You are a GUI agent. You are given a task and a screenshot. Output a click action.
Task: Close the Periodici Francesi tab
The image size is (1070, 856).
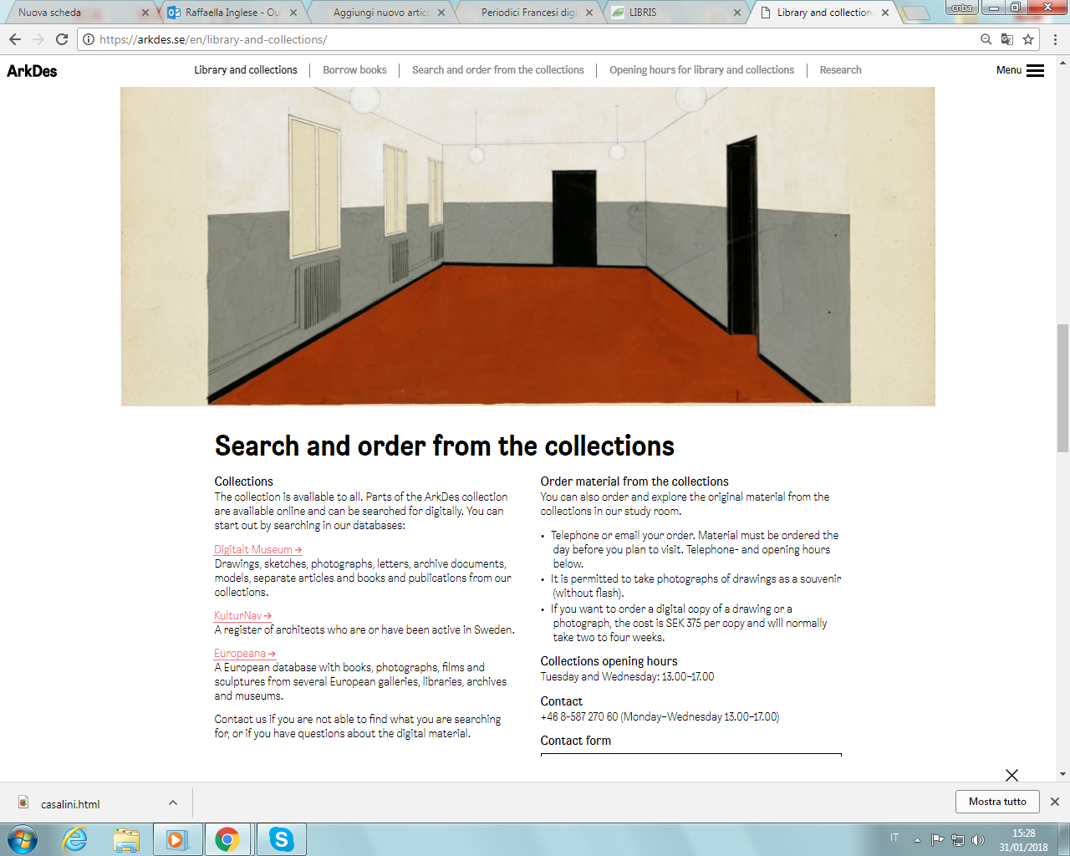tap(589, 13)
